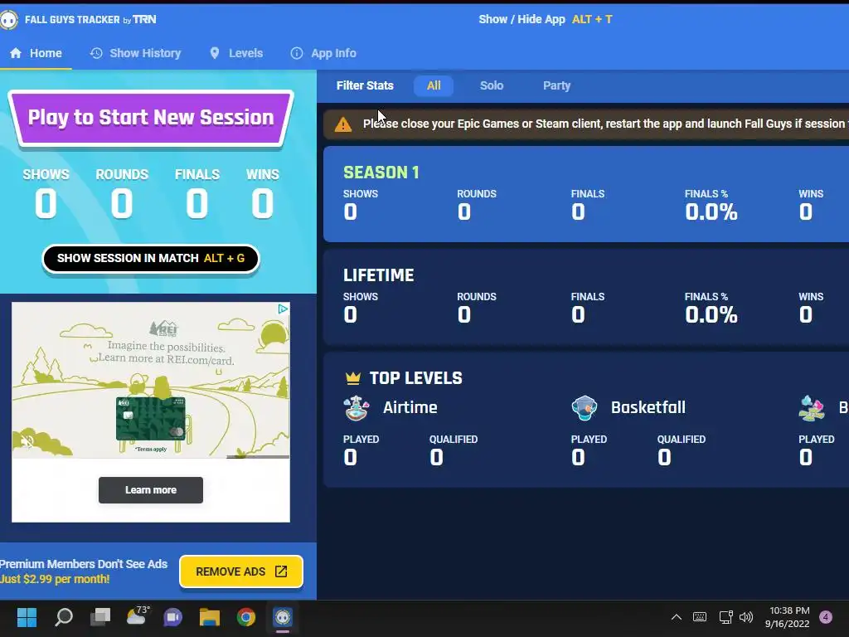Select the All stats filter
The width and height of the screenshot is (849, 637).
click(434, 85)
